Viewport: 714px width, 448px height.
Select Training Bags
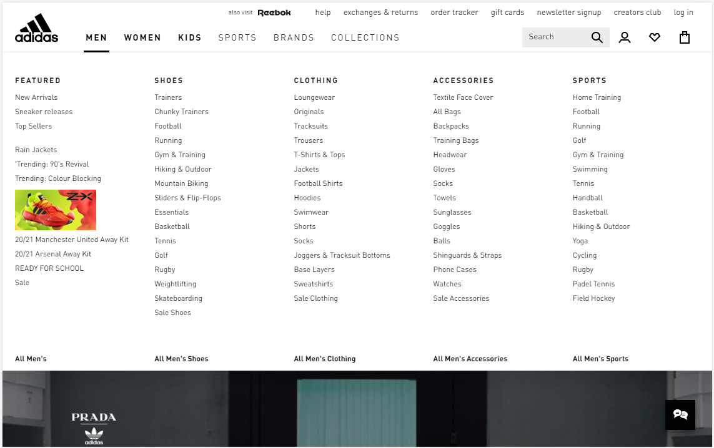coord(456,140)
